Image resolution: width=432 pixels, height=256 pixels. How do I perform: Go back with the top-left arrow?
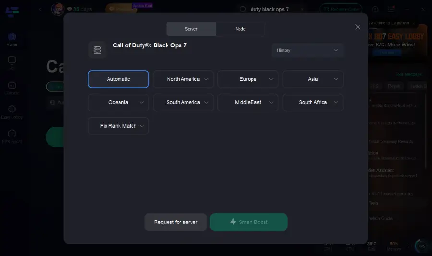40,10
